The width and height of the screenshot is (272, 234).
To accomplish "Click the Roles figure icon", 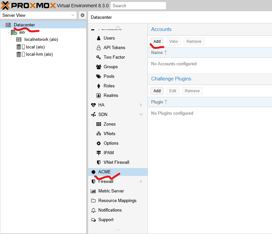I will 98,86.
